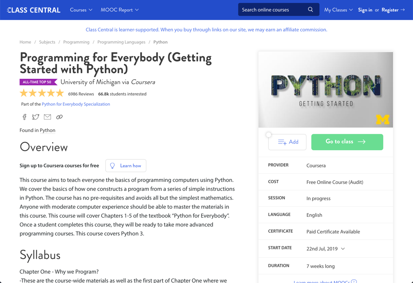
Task: Click the Python Getting Started course thumbnail
Action: (326, 90)
